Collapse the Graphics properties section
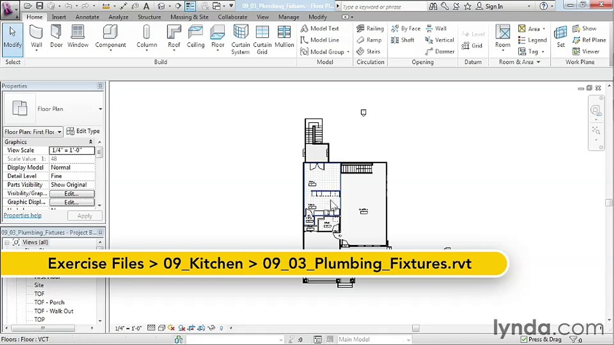This screenshot has width=614, height=345. pos(91,142)
